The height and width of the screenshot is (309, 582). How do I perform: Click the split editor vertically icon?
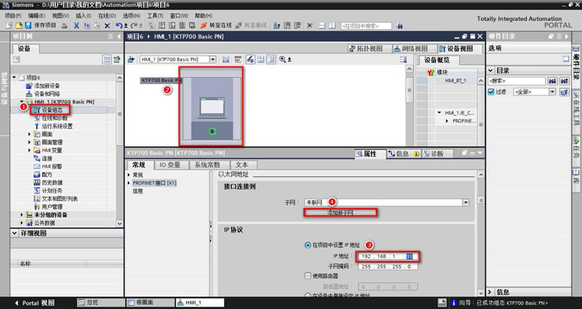(x=332, y=26)
